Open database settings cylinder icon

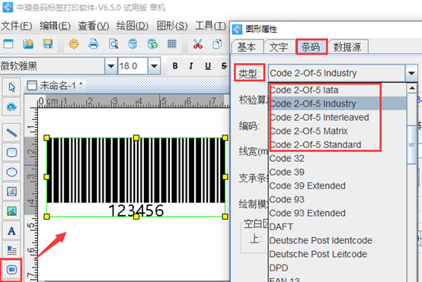pyautogui.click(x=133, y=44)
